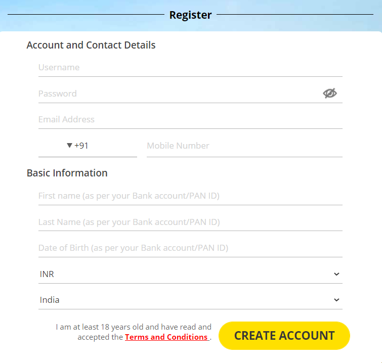
Task: Select the Date of Birth field
Action: click(190, 248)
